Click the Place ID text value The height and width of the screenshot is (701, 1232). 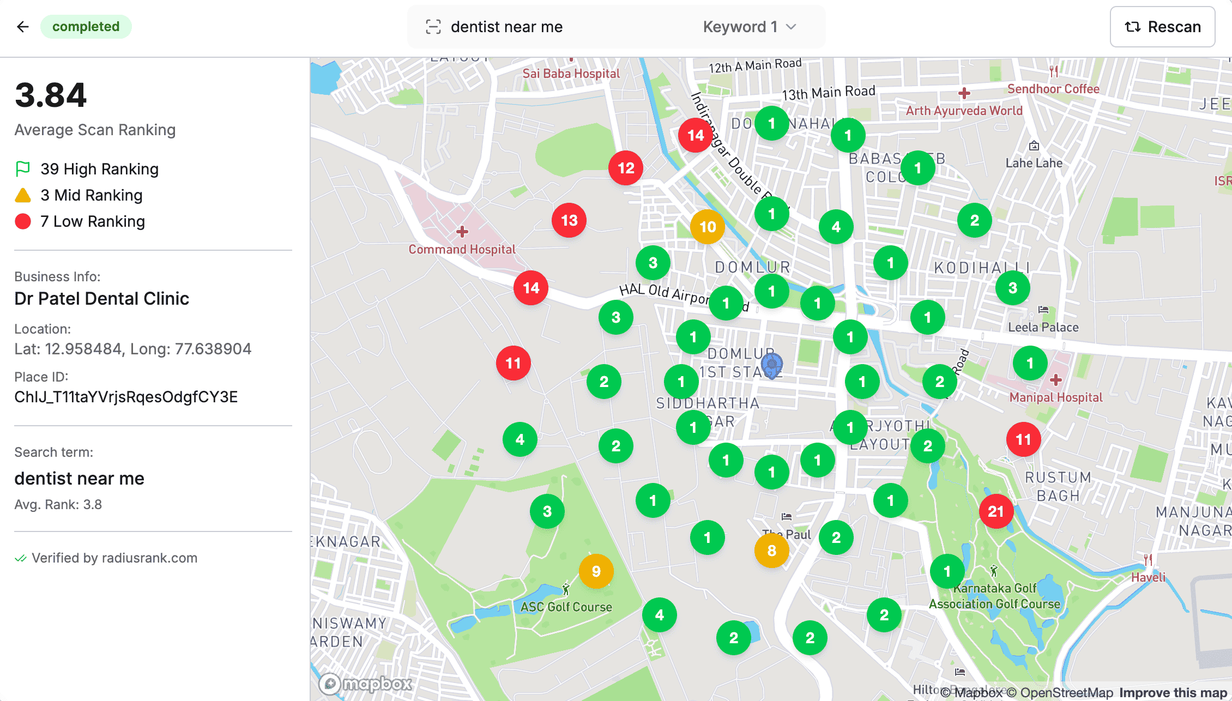(x=126, y=397)
